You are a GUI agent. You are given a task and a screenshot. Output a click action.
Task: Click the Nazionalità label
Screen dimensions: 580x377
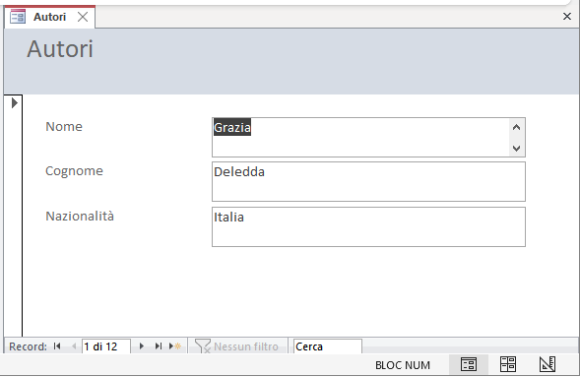[x=80, y=217]
